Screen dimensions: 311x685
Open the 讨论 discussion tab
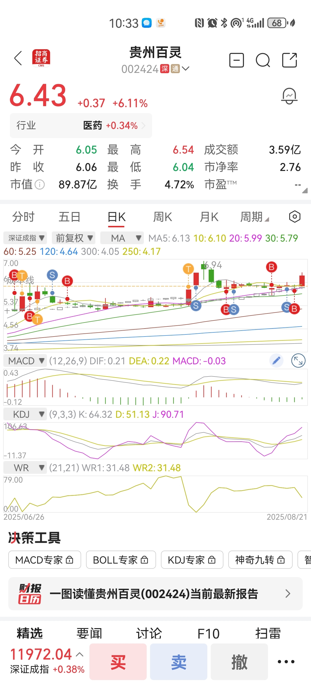click(149, 633)
